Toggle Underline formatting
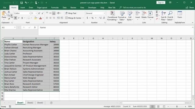The image size is (195, 109). tap(22, 18)
